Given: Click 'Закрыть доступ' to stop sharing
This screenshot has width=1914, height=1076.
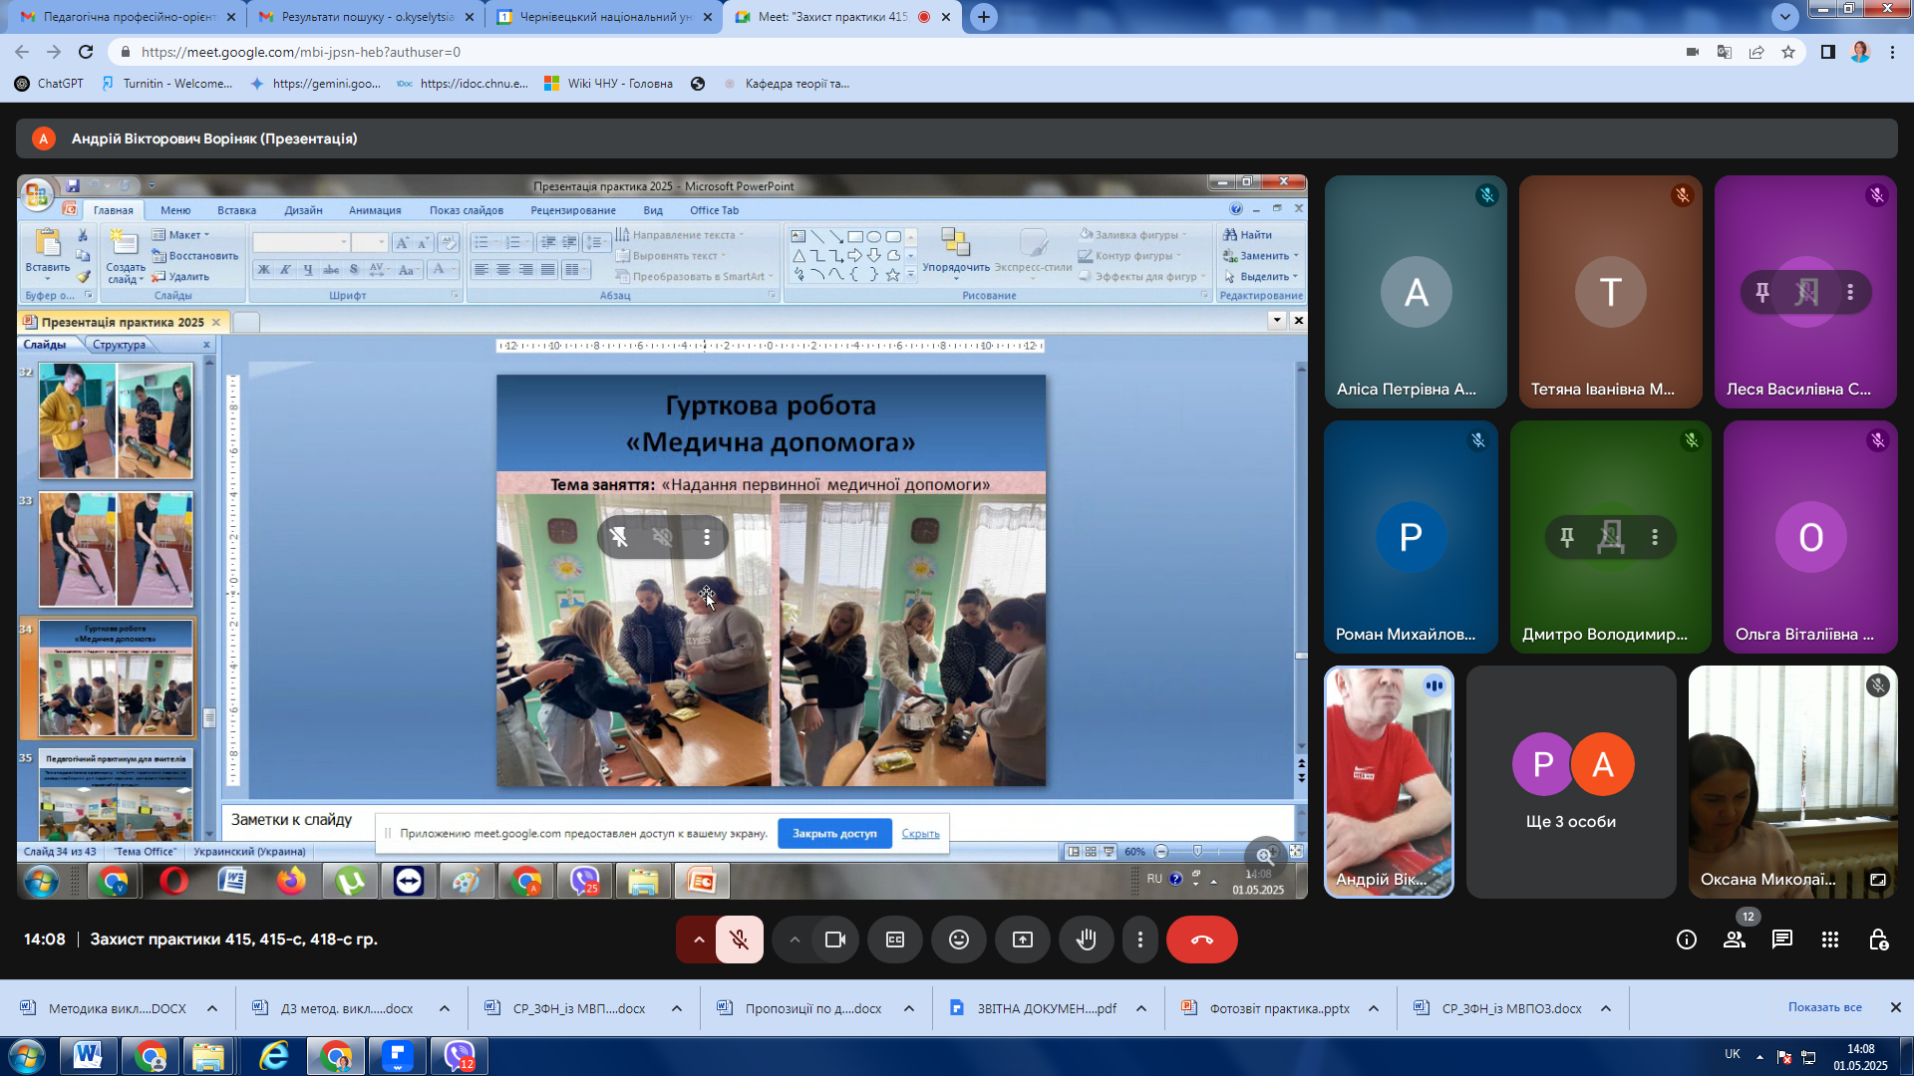Looking at the screenshot, I should coord(834,834).
